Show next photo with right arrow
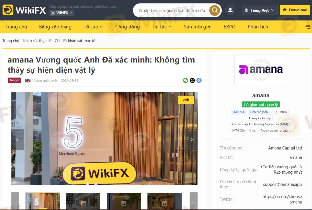 click(192, 140)
